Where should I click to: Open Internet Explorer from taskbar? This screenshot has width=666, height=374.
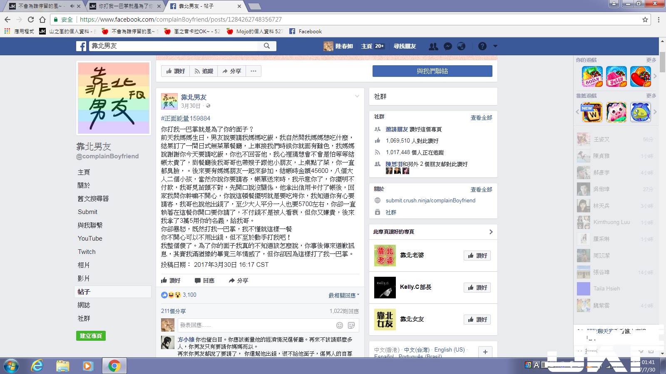coord(37,366)
